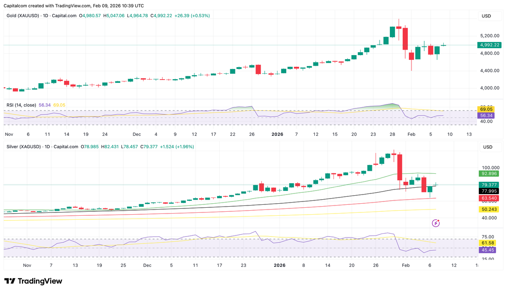
Task: Select the RSI (14, close) indicator label
Action: pyautogui.click(x=21, y=105)
